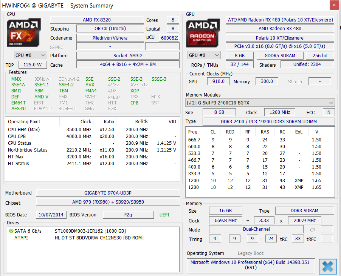Click the CPU HFM (Max) operating point row
The image size is (341, 276).
pos(92,130)
